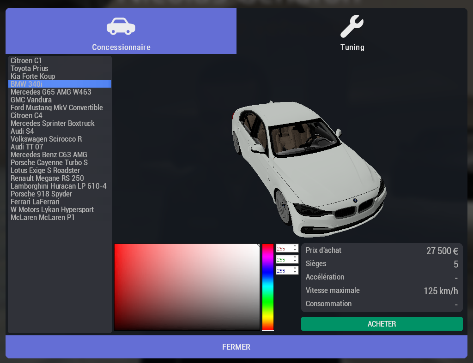The image size is (473, 363).
Task: Increase the blue value with up arrow
Action: (295, 268)
